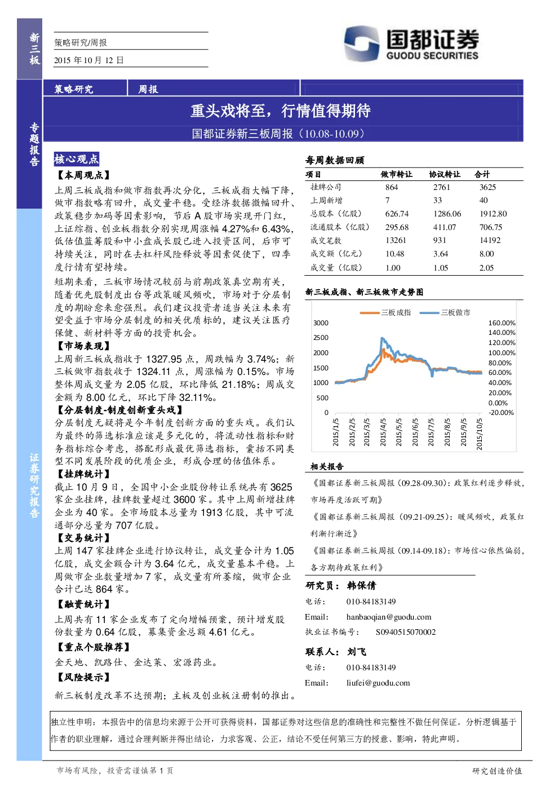Click the '相关报告' heading

coord(327,467)
